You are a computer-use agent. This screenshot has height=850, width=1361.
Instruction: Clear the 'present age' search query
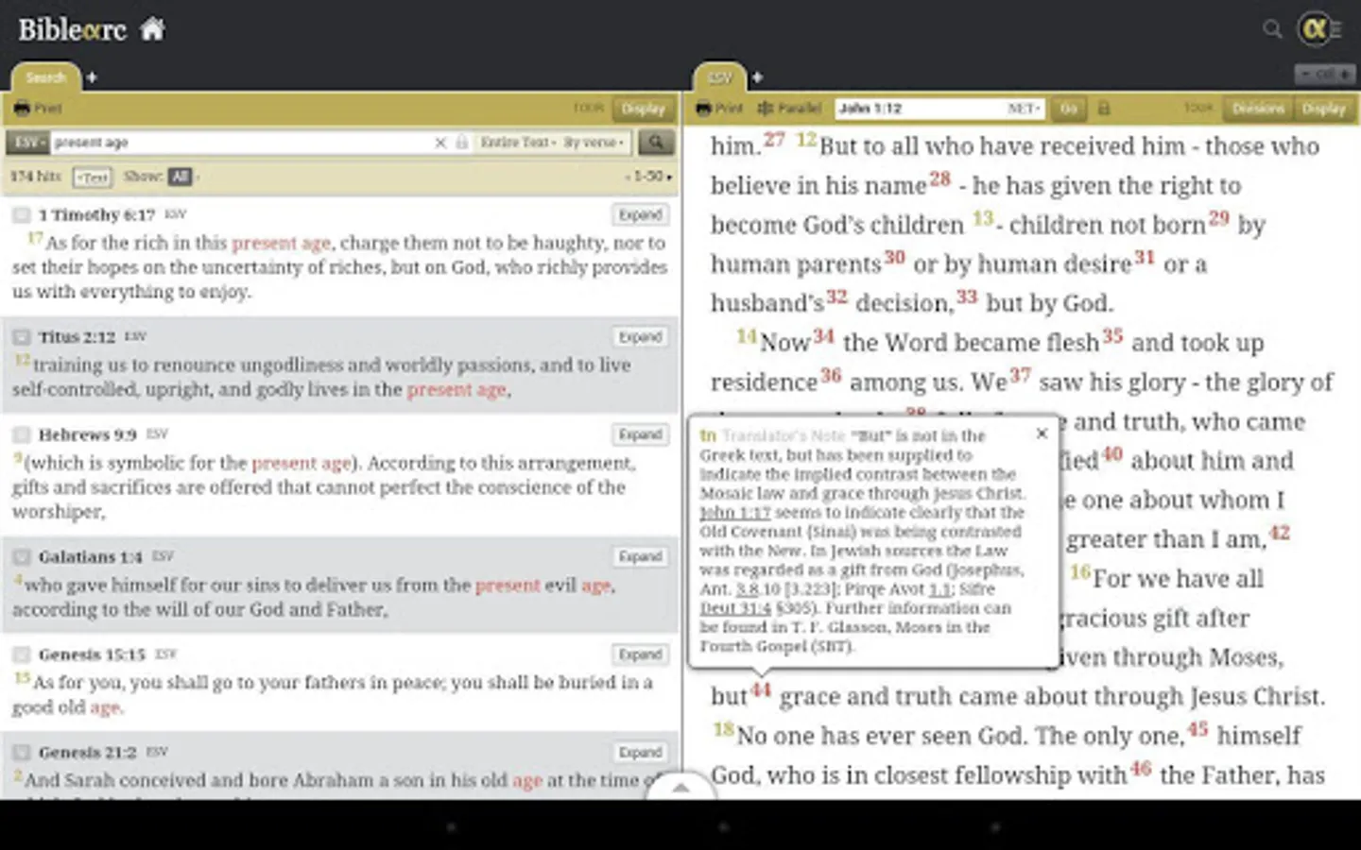point(439,143)
